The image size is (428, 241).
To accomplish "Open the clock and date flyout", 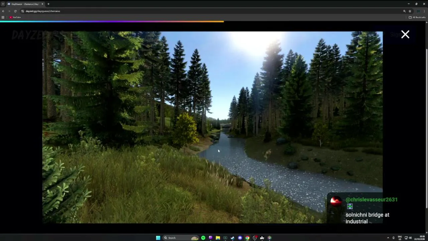I will 419,238.
